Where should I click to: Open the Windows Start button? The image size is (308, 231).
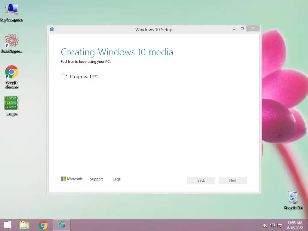pos(8,225)
